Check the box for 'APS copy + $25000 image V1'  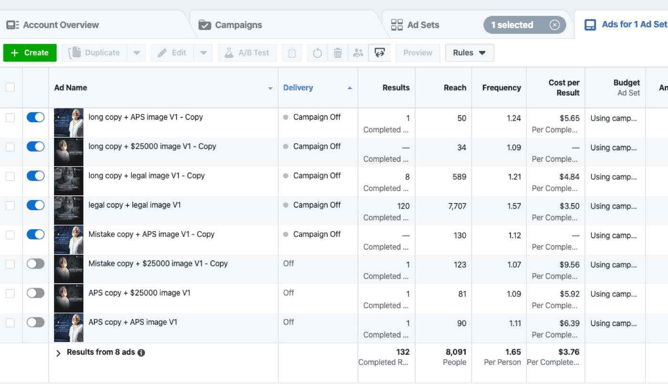point(10,294)
